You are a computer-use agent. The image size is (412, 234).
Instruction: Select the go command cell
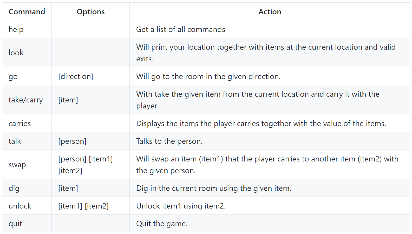pyautogui.click(x=13, y=76)
